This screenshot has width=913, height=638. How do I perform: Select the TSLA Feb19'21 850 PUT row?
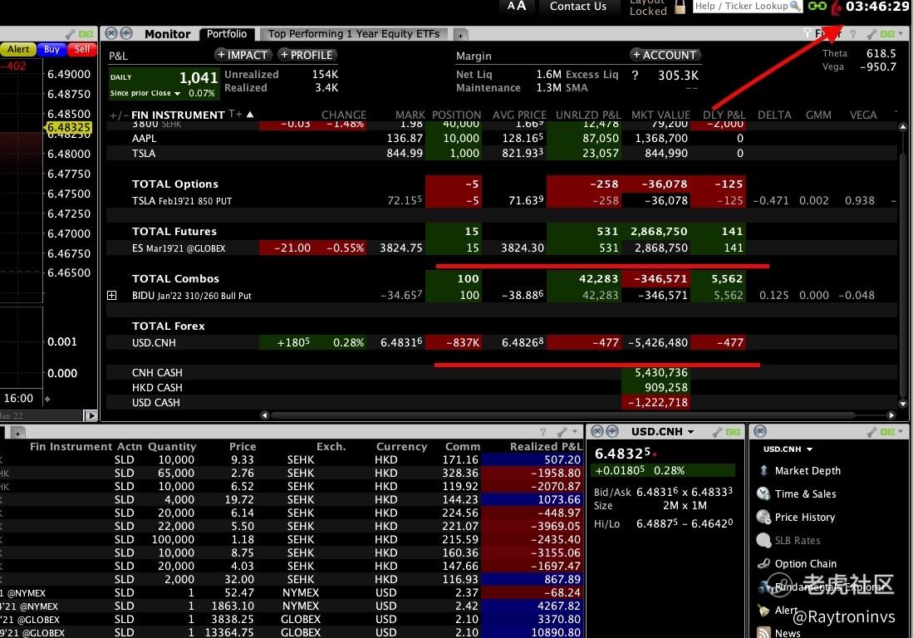point(501,201)
